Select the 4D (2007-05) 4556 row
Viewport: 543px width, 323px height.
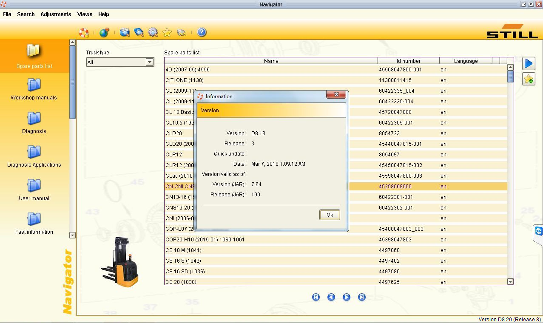[x=336, y=69]
